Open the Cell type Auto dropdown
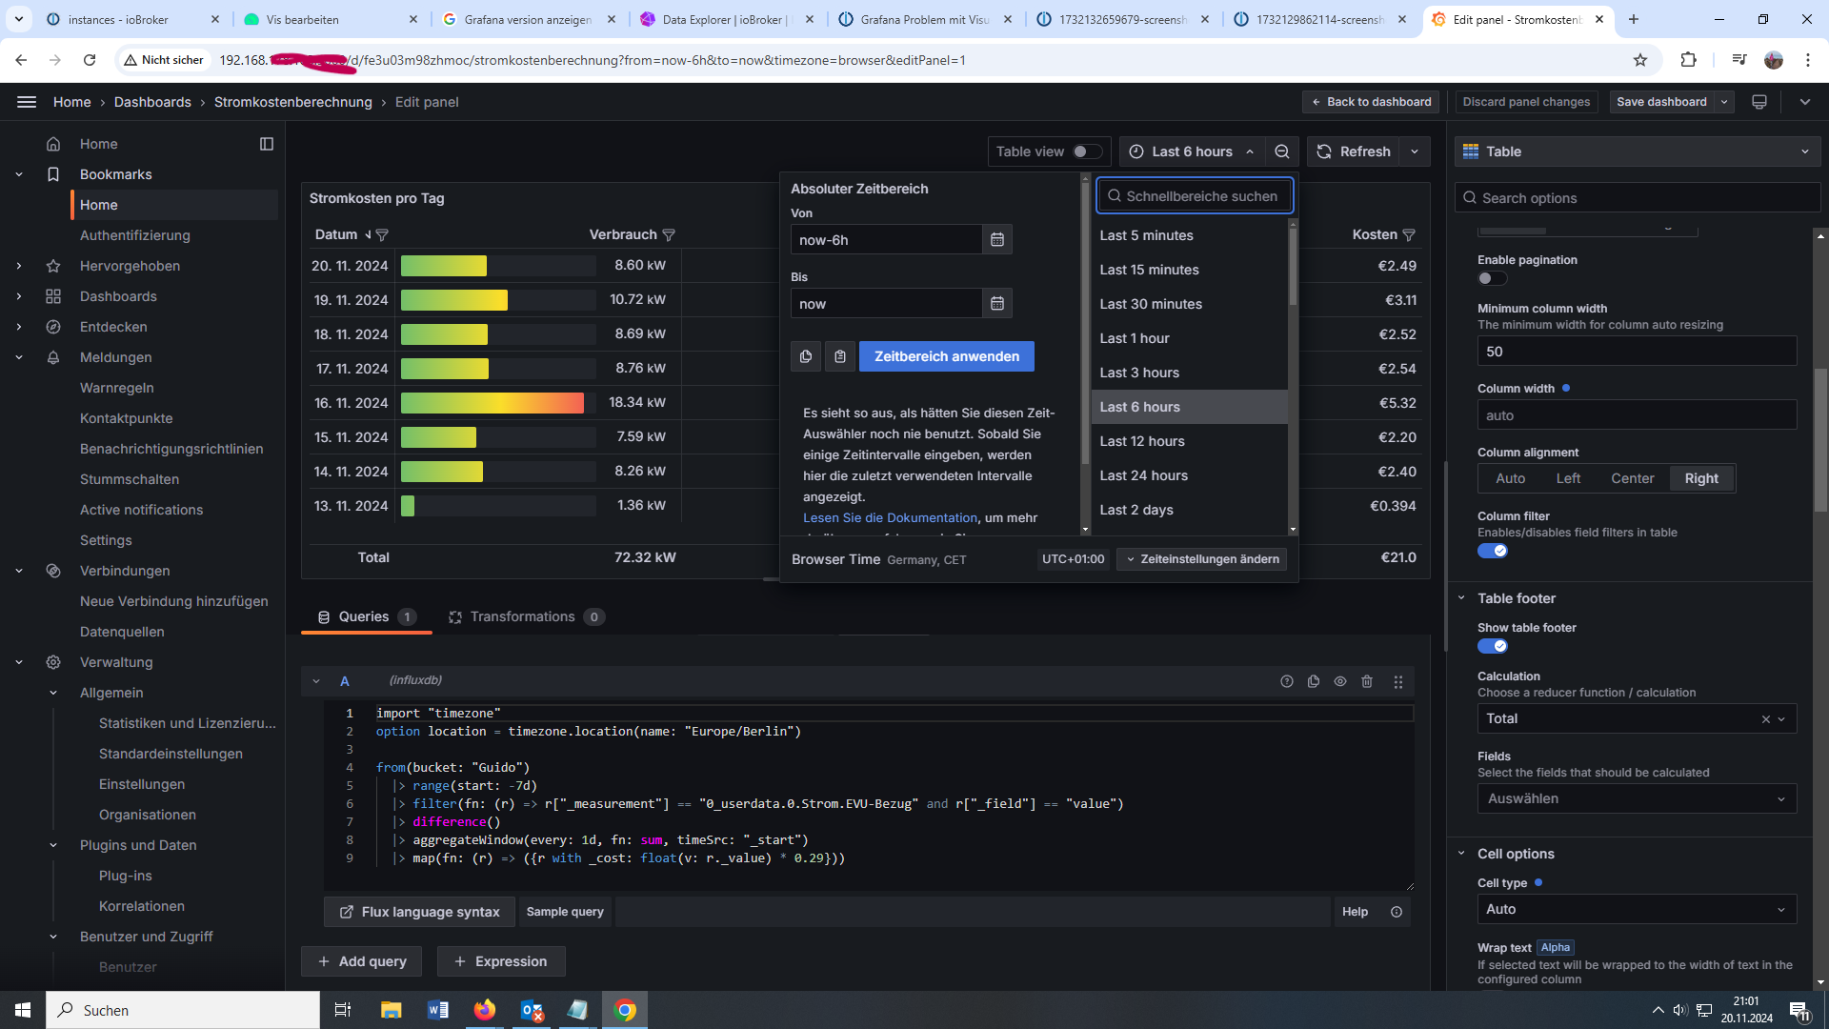The height and width of the screenshot is (1029, 1829). tap(1636, 909)
